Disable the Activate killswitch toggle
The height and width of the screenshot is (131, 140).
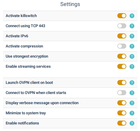tap(122, 16)
